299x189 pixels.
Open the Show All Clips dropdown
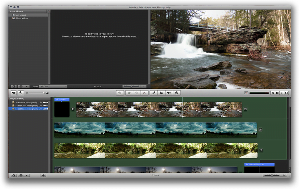(x=53, y=86)
